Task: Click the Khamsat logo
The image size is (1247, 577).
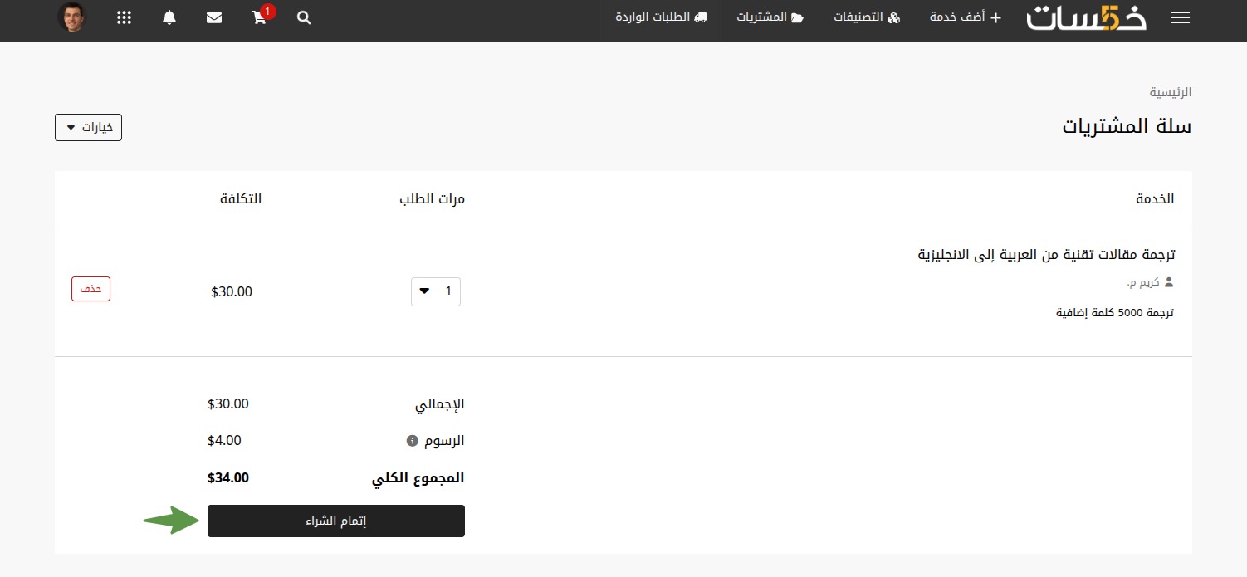Action: tap(1086, 17)
